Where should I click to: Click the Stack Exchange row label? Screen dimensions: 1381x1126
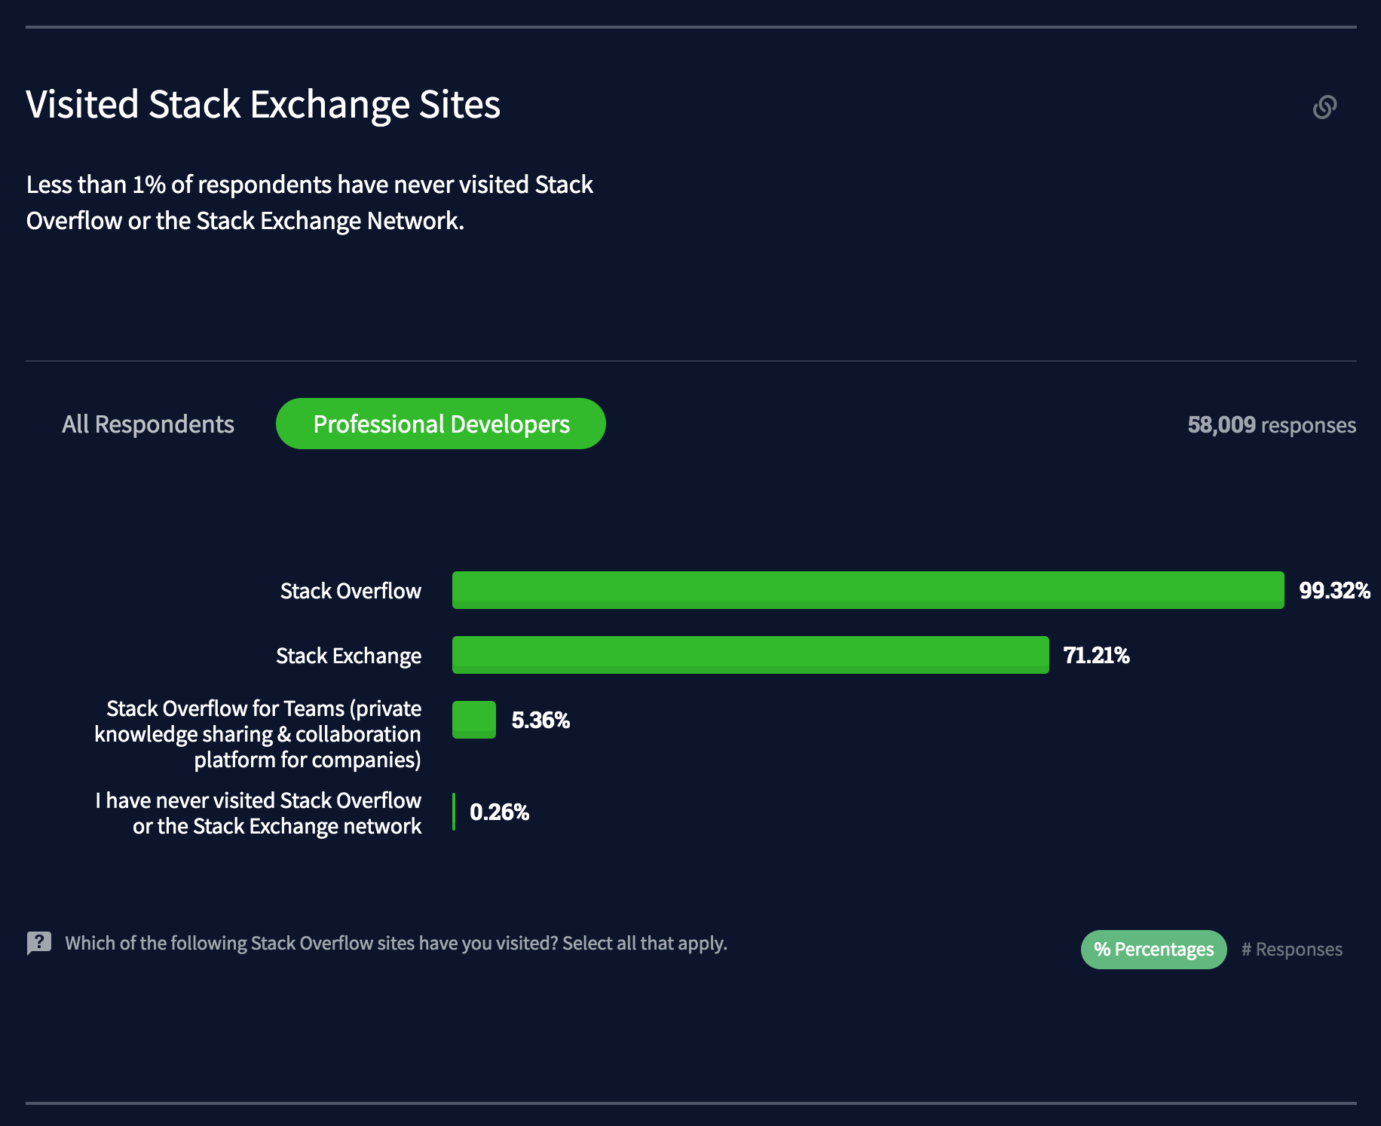pos(348,656)
